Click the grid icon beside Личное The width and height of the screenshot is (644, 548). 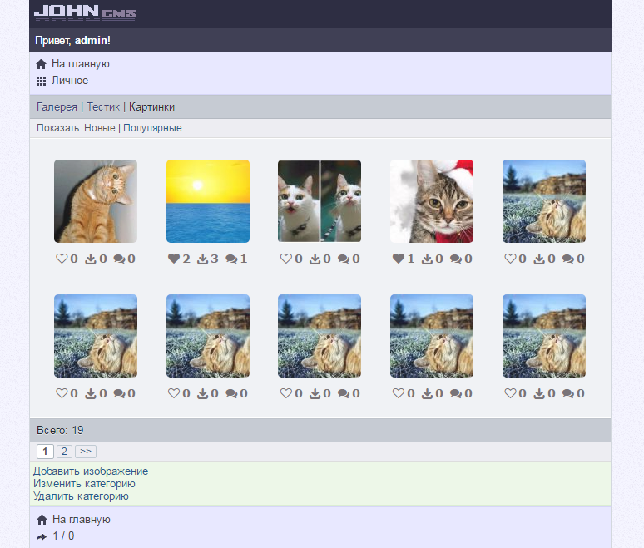click(x=42, y=81)
